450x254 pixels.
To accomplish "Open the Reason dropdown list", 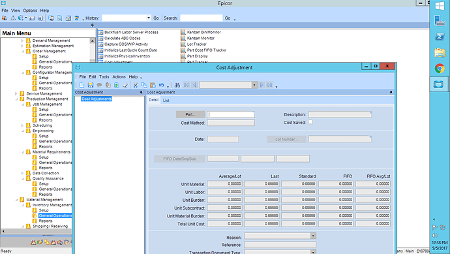I will 313,236.
